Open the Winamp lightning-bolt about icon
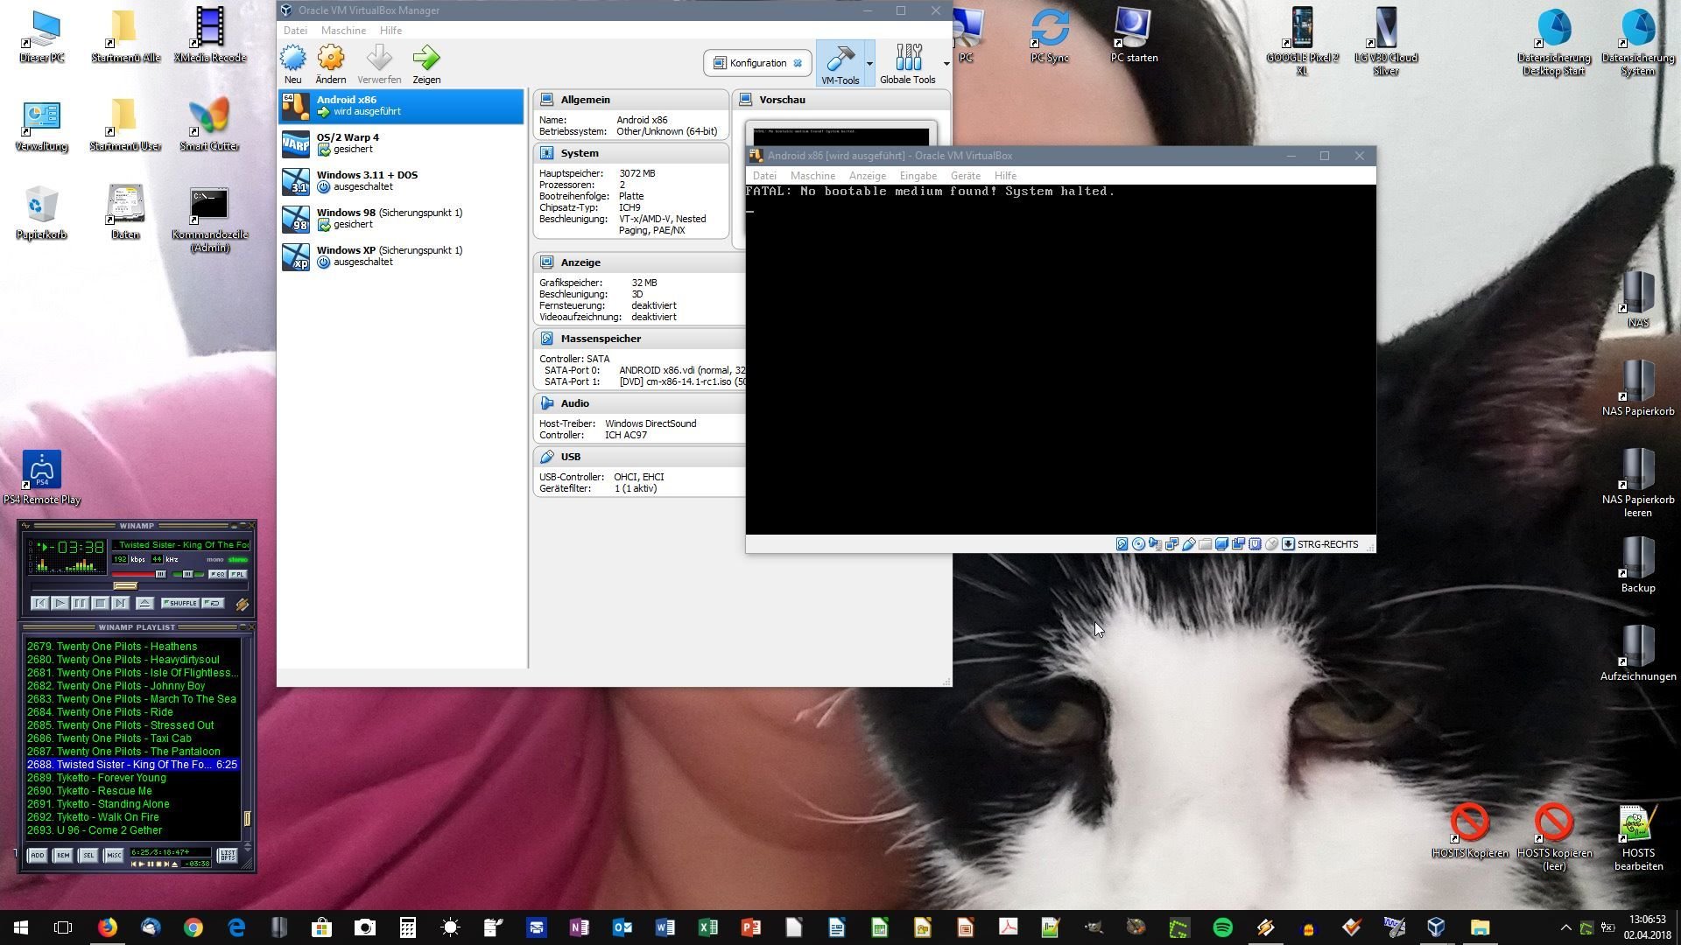This screenshot has width=1681, height=945. coord(242,604)
